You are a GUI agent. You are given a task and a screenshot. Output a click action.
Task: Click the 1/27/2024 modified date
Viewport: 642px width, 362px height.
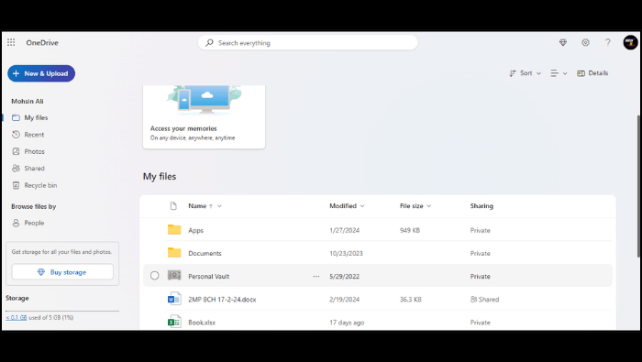coord(344,230)
